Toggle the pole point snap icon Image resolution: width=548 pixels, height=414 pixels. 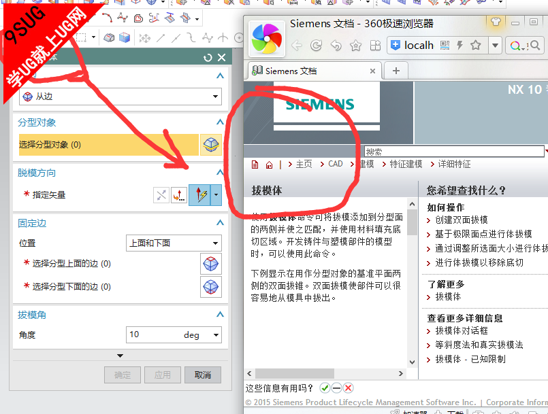[x=207, y=37]
